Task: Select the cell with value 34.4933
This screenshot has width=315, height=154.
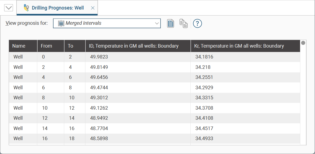Action: (x=204, y=138)
